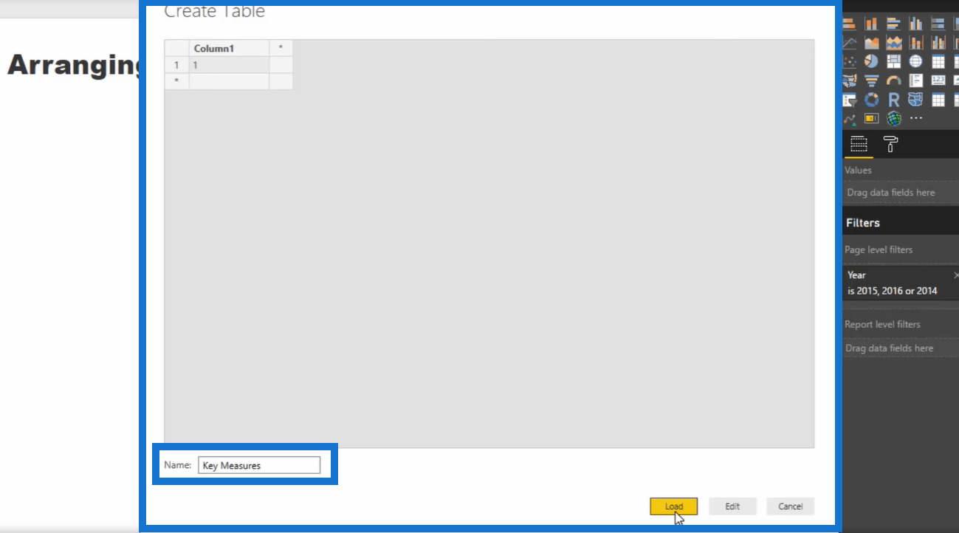959x533 pixels.
Task: Select the green globe custom visual
Action: 894,118
